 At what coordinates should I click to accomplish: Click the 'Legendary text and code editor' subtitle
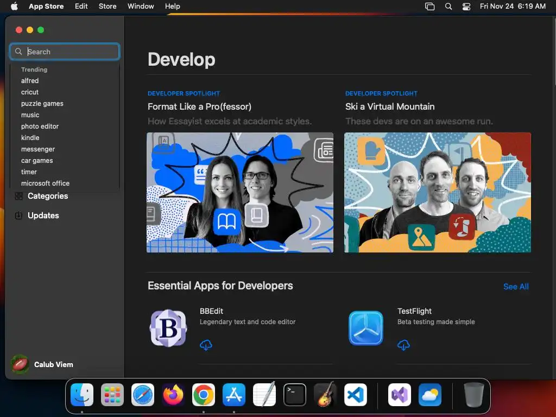pyautogui.click(x=248, y=322)
